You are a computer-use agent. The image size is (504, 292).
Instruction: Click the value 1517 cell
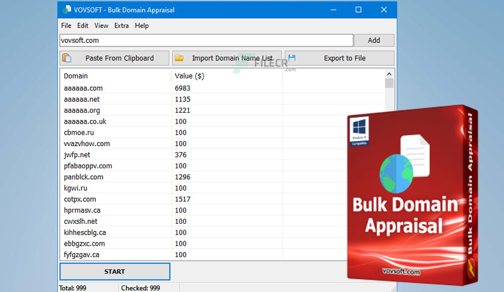[x=182, y=199]
